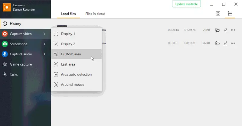
Task: Click the Display 2 bracket icon
Action: click(56, 44)
